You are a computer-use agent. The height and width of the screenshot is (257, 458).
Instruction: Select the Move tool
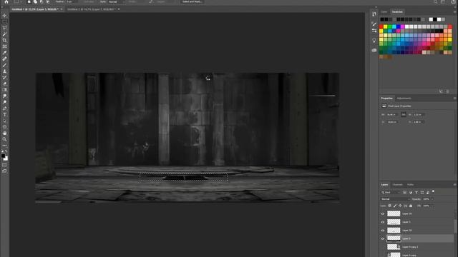tap(4, 16)
